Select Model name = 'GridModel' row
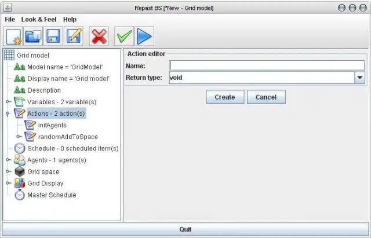 coord(65,67)
